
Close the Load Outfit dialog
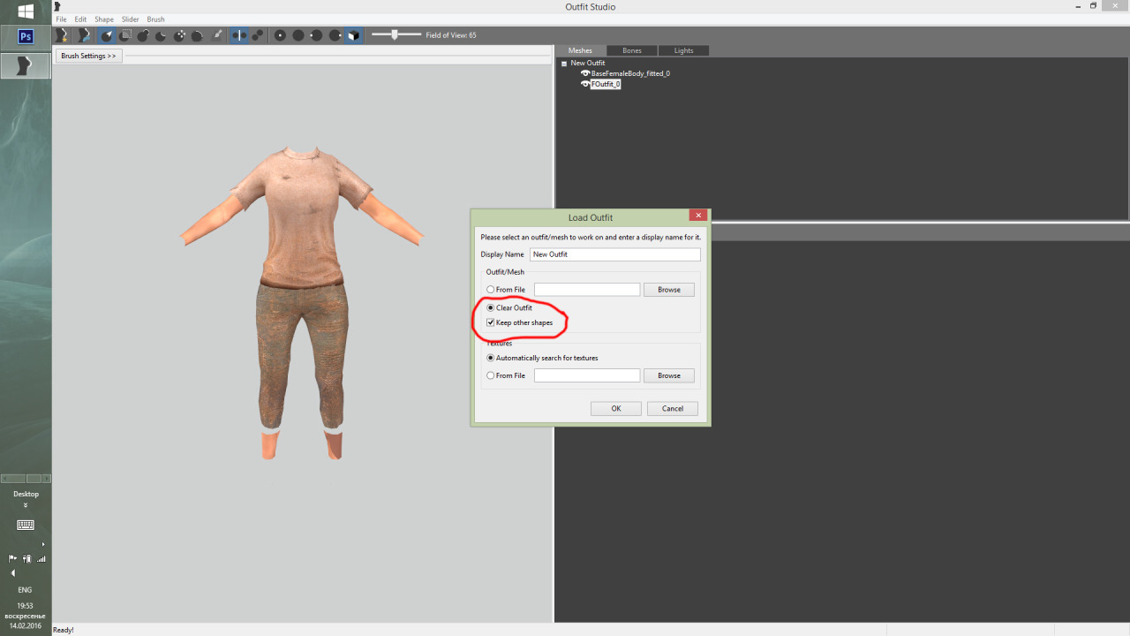click(x=698, y=216)
